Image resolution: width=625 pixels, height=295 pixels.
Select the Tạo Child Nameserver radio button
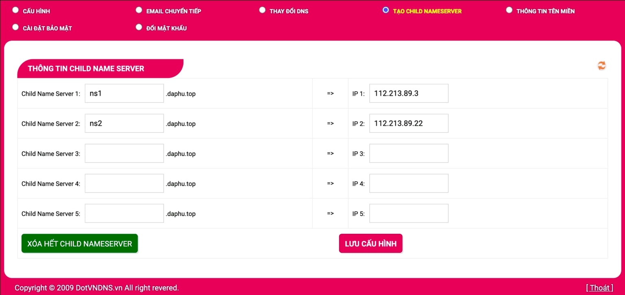pos(386,10)
